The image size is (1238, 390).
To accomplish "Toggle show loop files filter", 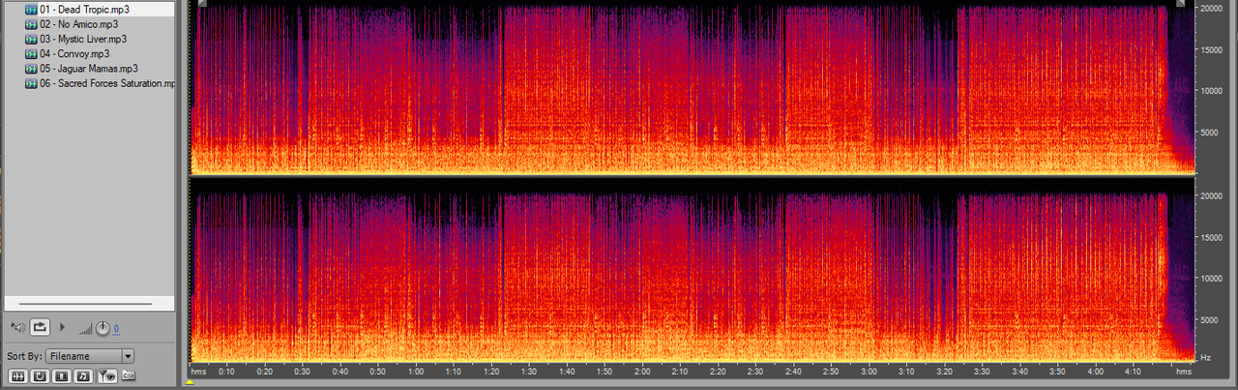I will (x=39, y=375).
